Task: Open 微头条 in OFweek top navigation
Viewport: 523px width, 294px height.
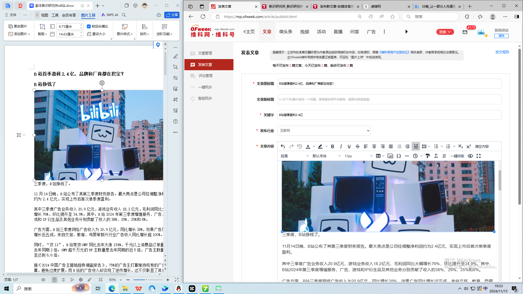Action: [286, 32]
